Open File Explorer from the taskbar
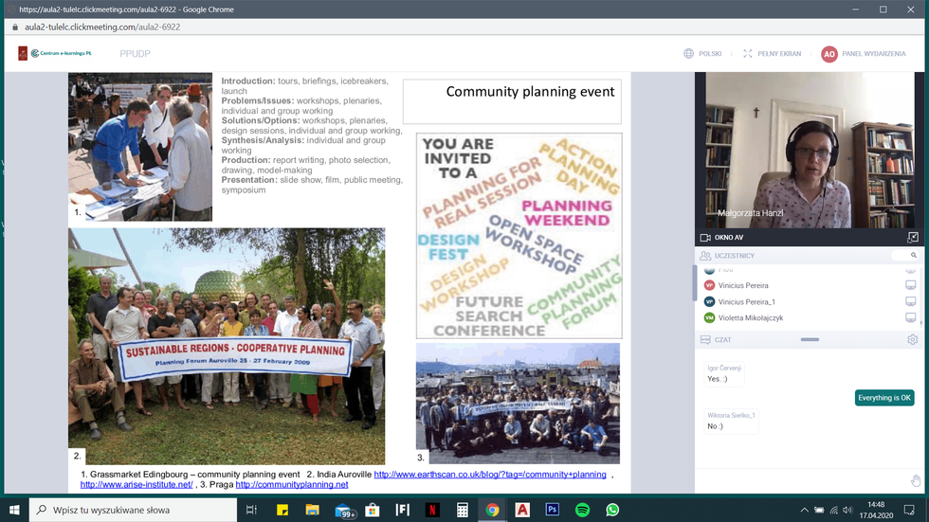Screen dimensions: 929x522 (312, 511)
